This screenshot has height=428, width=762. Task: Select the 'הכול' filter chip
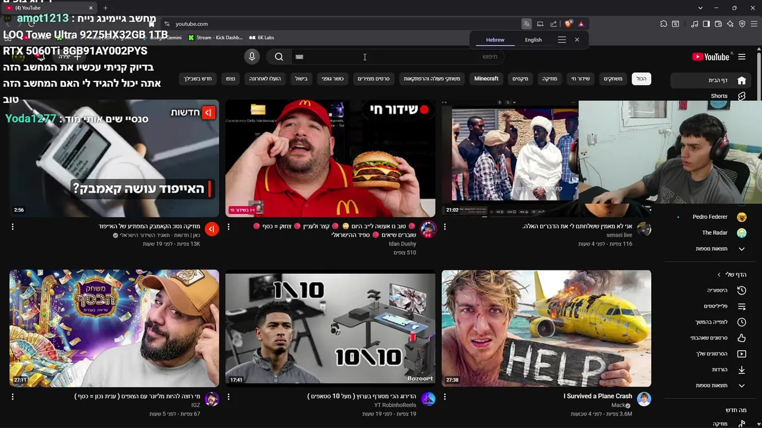641,78
